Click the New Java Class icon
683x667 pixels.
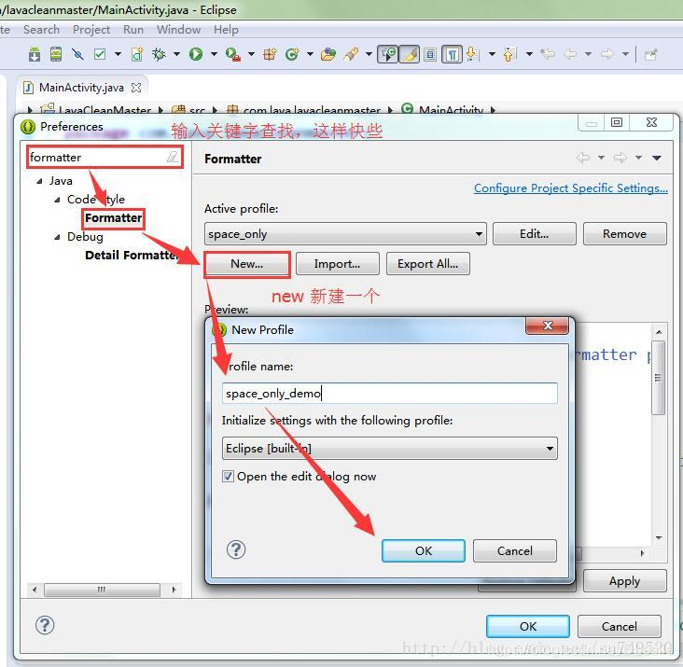[x=292, y=54]
